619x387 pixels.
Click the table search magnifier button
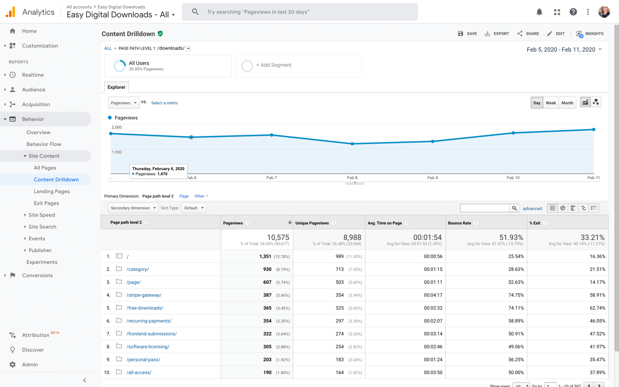tap(514, 208)
